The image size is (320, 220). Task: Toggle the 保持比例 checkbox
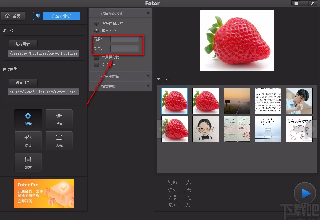tap(96, 65)
